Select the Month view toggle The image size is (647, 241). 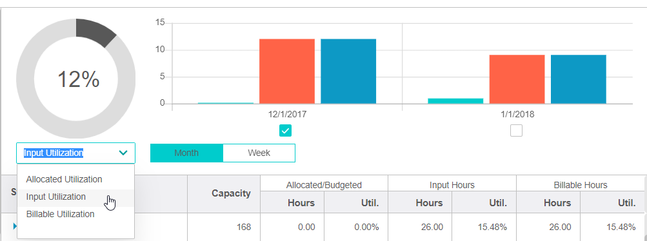[186, 153]
